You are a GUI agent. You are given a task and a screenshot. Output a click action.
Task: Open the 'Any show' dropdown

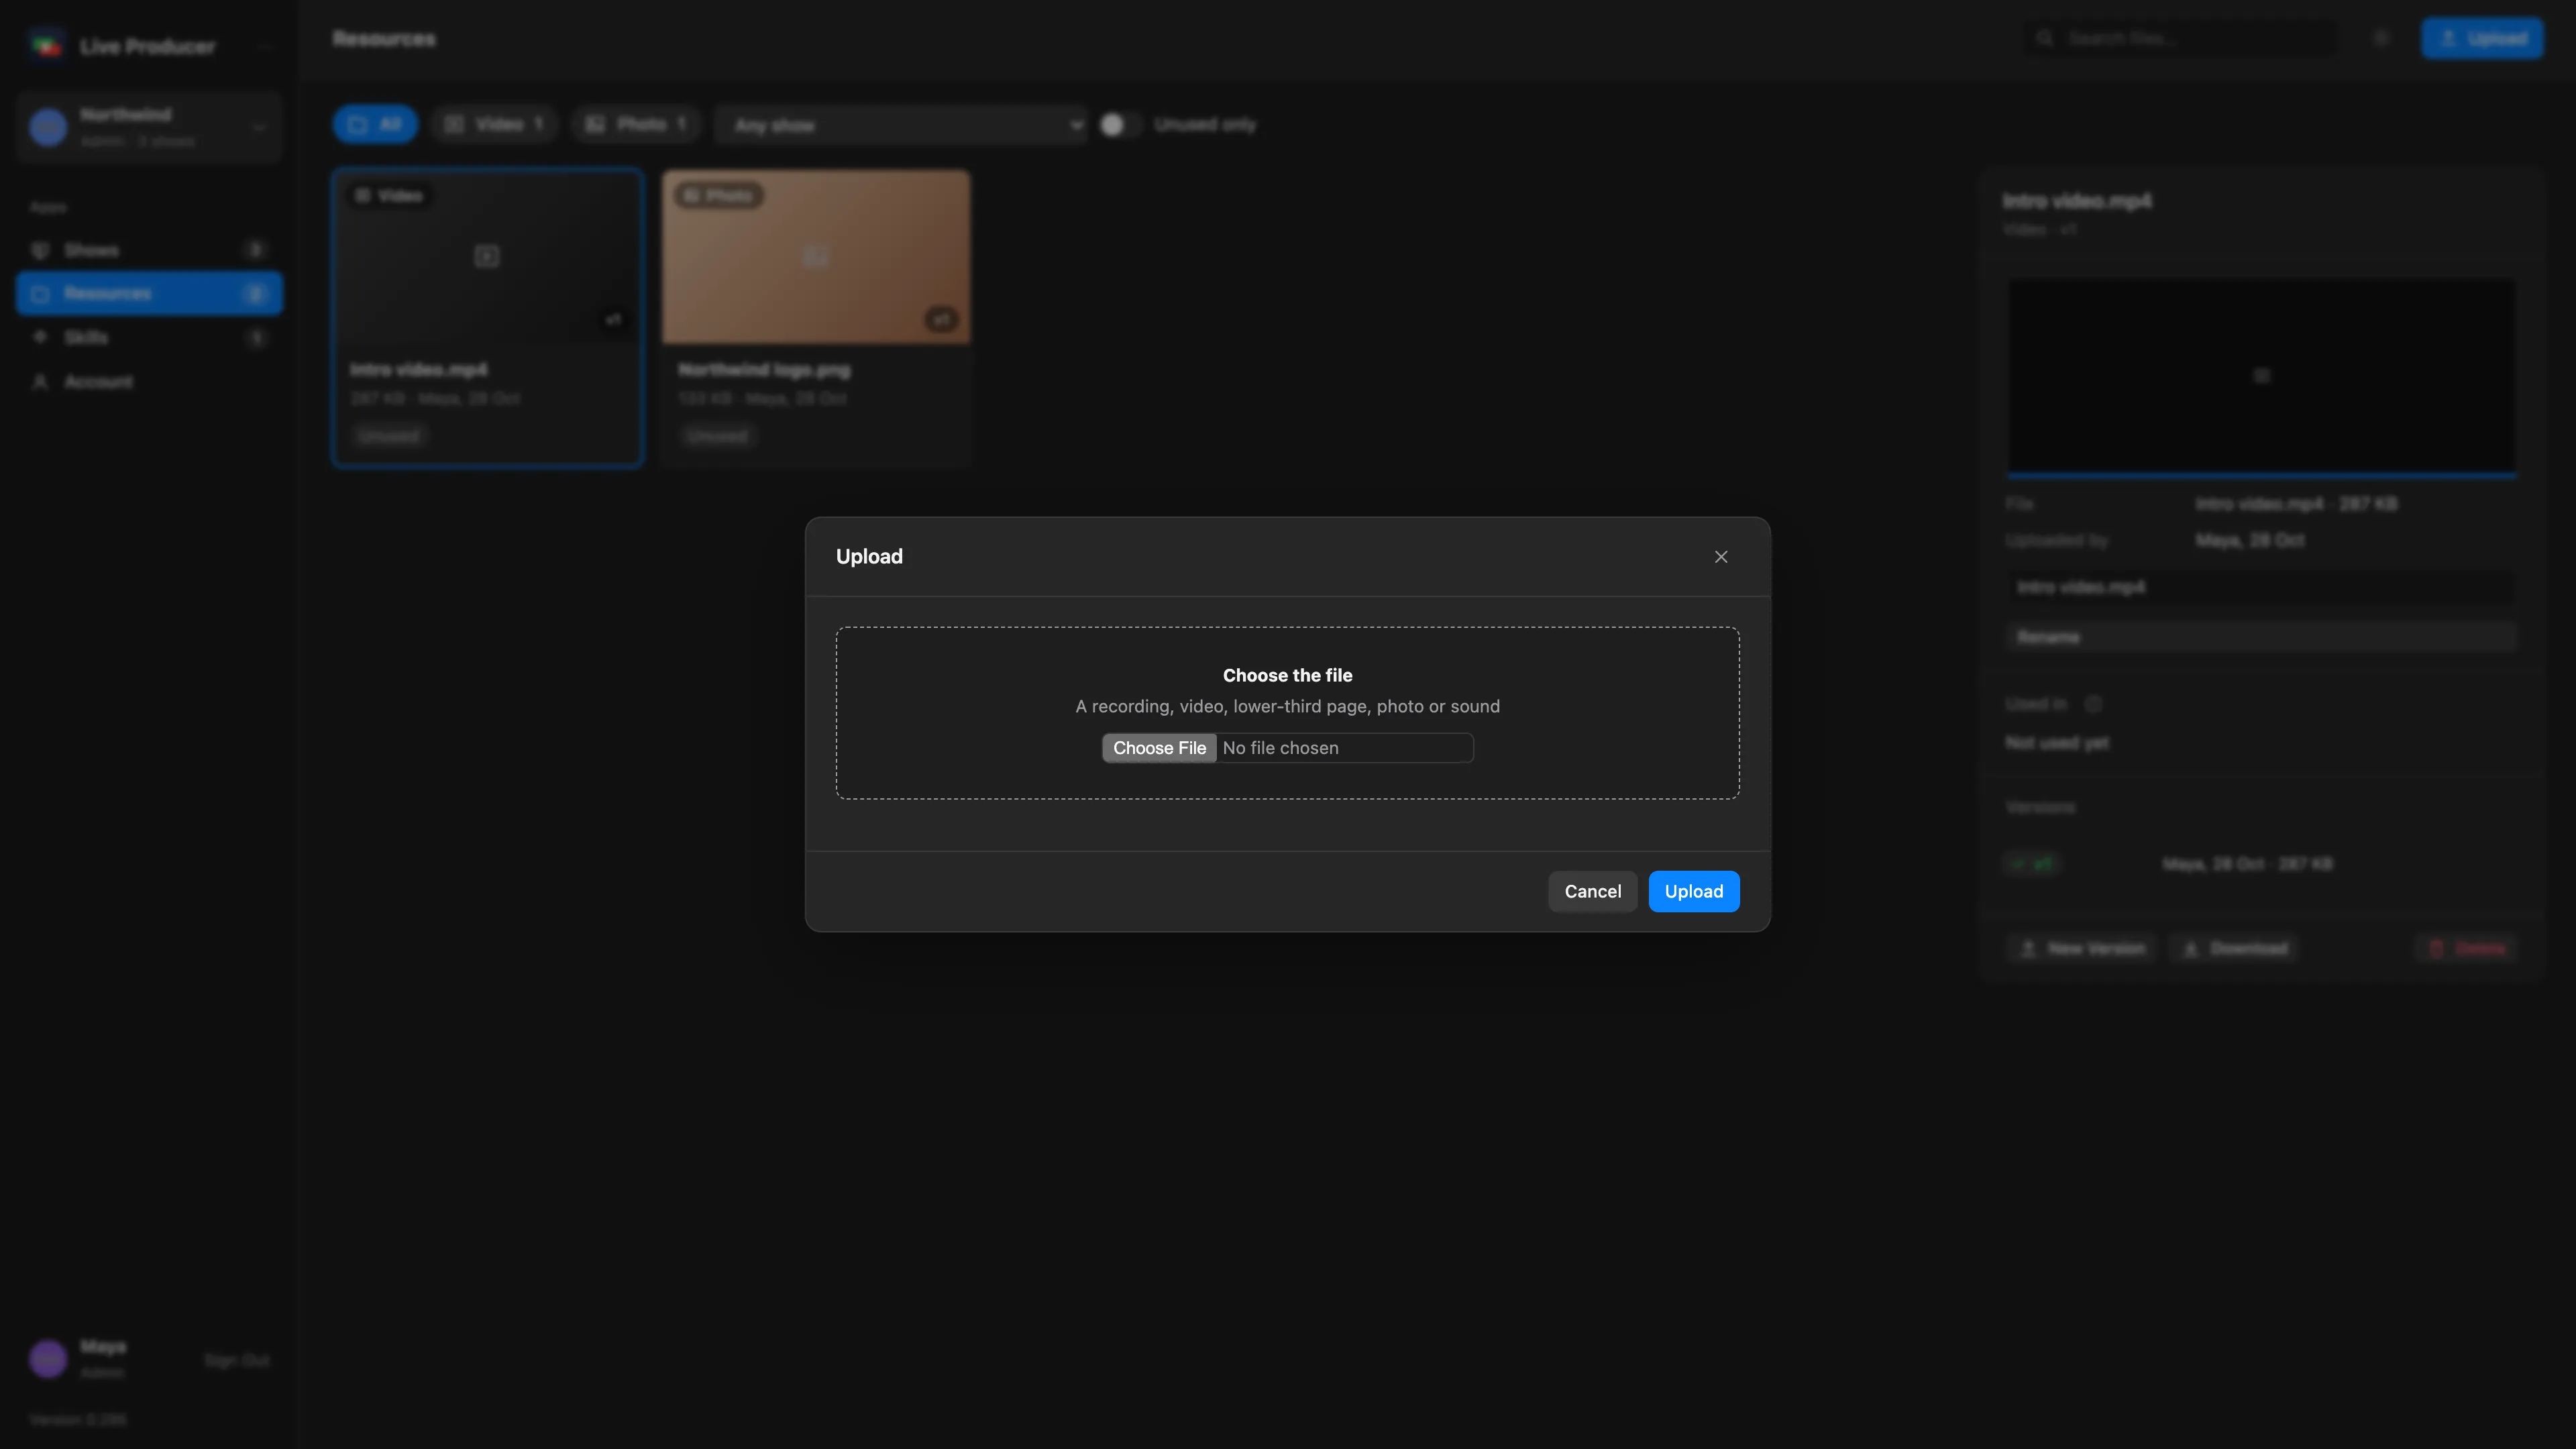coord(901,125)
